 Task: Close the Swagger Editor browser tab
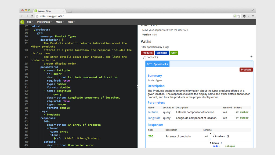pyautogui.click(x=64, y=11)
